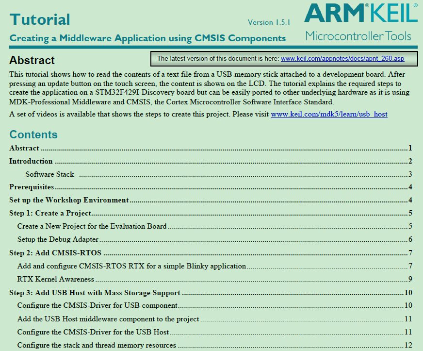Open Configure the CMSIS-Driver for the USB Host
The width and height of the screenshot is (423, 351).
click(215, 332)
